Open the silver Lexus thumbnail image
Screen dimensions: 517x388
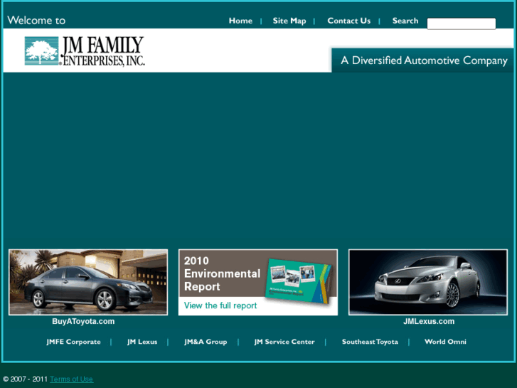click(x=428, y=283)
